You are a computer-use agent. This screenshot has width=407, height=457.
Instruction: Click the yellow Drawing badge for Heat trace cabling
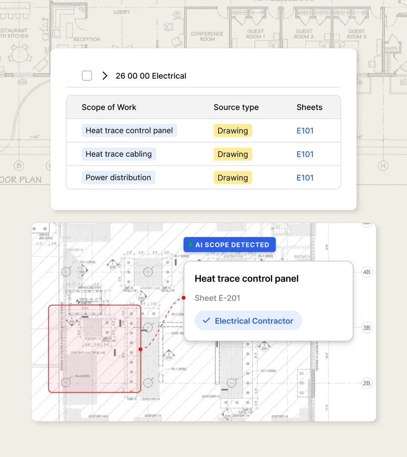(233, 154)
